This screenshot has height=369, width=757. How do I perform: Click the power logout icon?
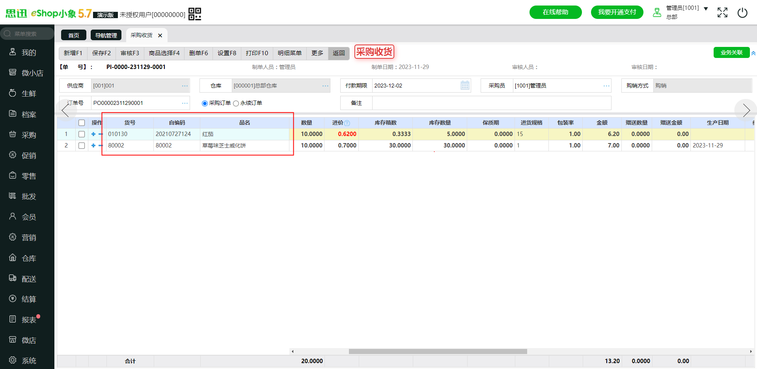742,13
